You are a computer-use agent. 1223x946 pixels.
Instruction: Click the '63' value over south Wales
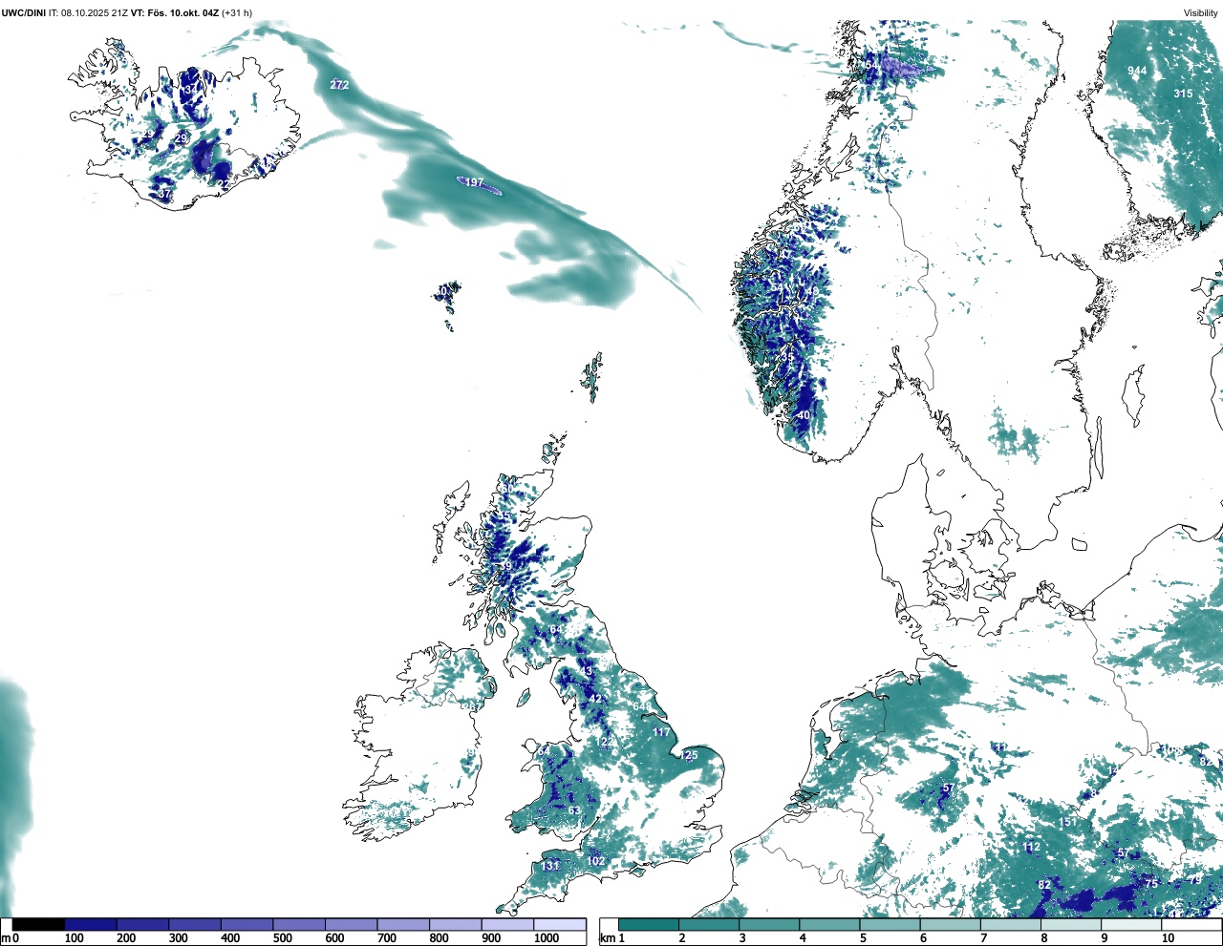[x=574, y=810]
